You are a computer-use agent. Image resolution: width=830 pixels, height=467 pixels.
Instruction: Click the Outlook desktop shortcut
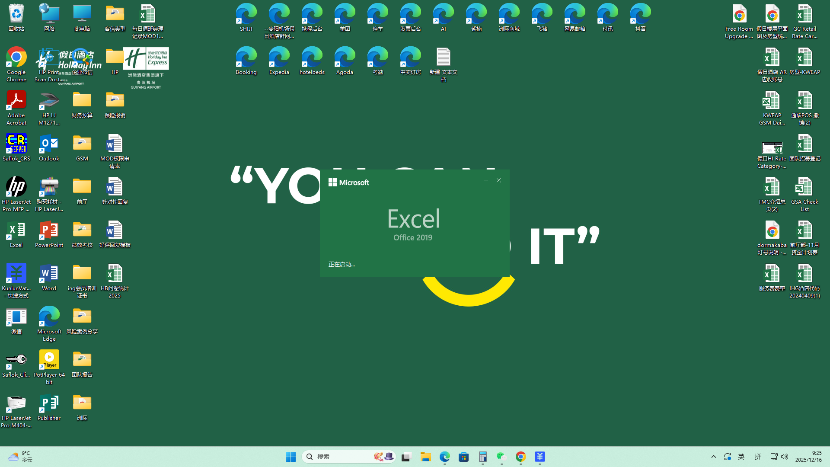[49, 144]
